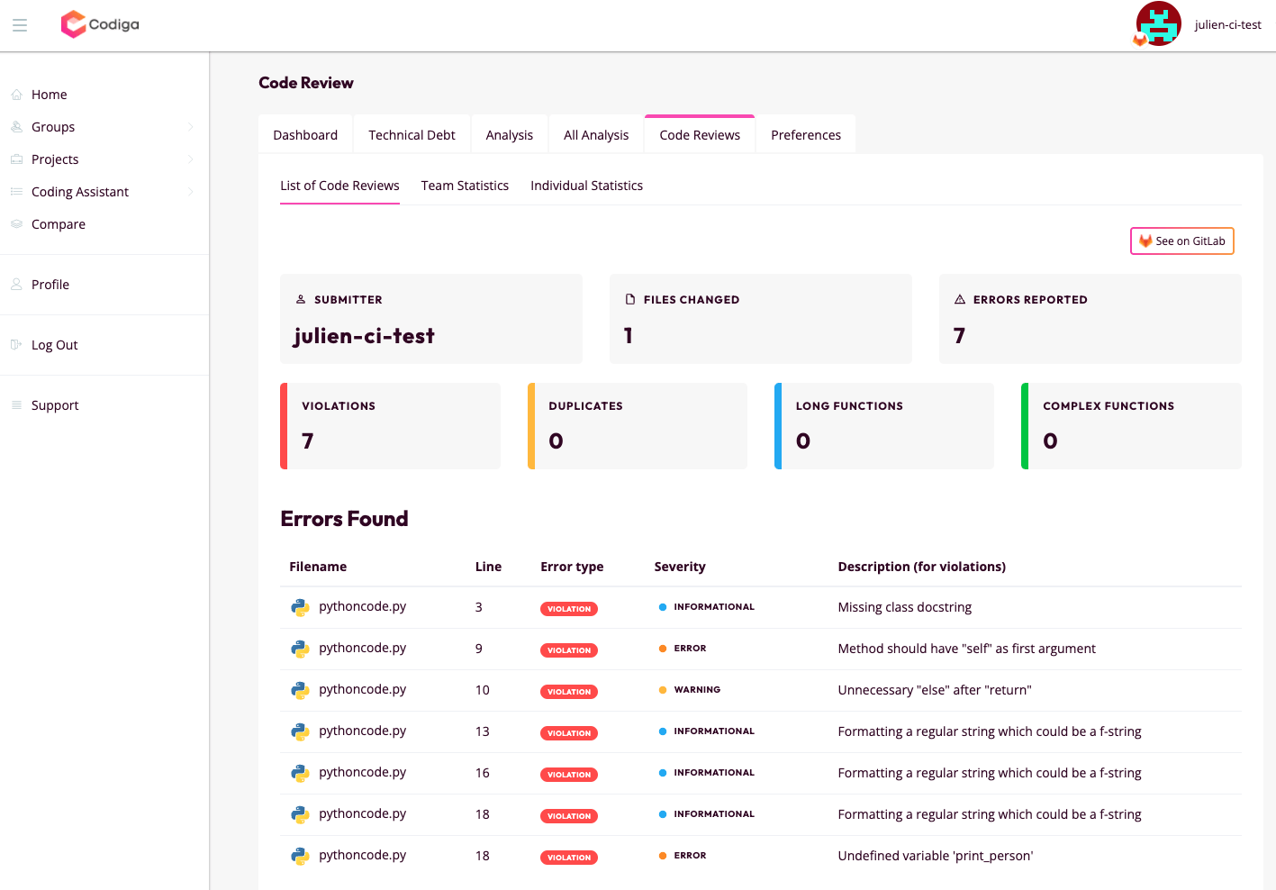1276x890 pixels.
Task: Click the Python icon beside the first pythoncode.py
Action: click(300, 606)
